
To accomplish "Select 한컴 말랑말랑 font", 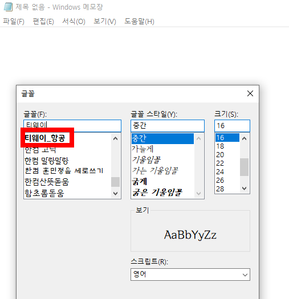I will click(47, 161).
